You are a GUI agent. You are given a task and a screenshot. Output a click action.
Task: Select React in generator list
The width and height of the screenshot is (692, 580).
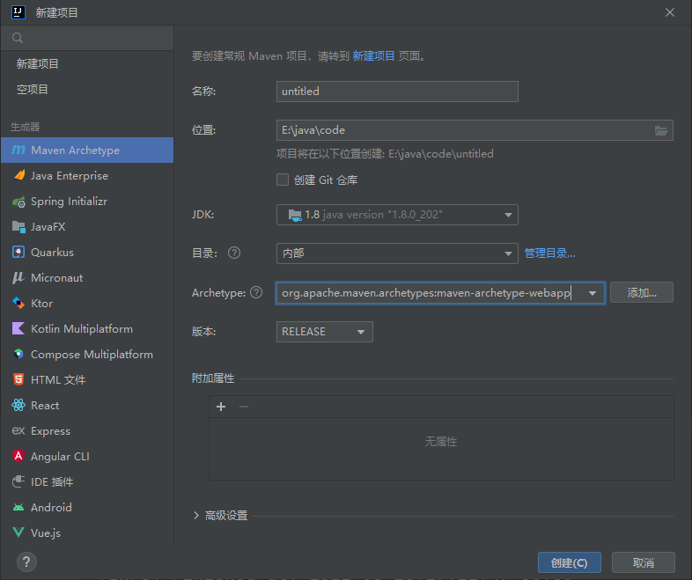point(87,405)
